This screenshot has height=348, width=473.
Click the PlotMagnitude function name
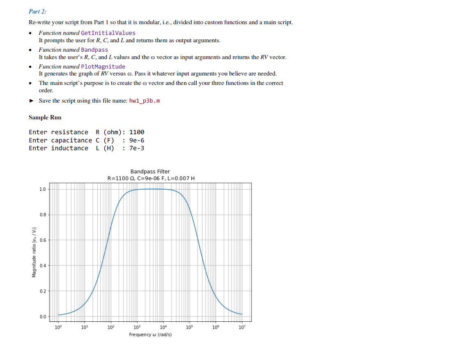click(103, 66)
